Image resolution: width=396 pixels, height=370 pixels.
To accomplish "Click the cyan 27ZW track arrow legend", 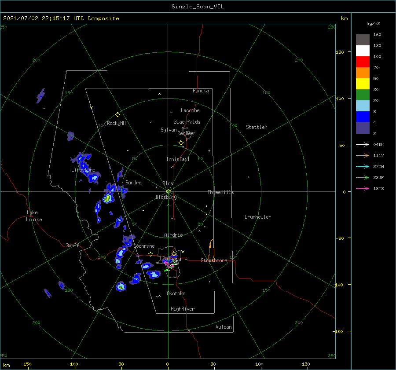I will tap(363, 166).
